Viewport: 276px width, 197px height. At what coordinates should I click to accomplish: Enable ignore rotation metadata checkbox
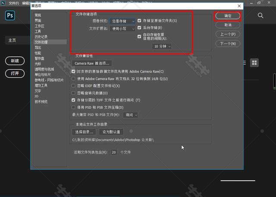(73, 93)
